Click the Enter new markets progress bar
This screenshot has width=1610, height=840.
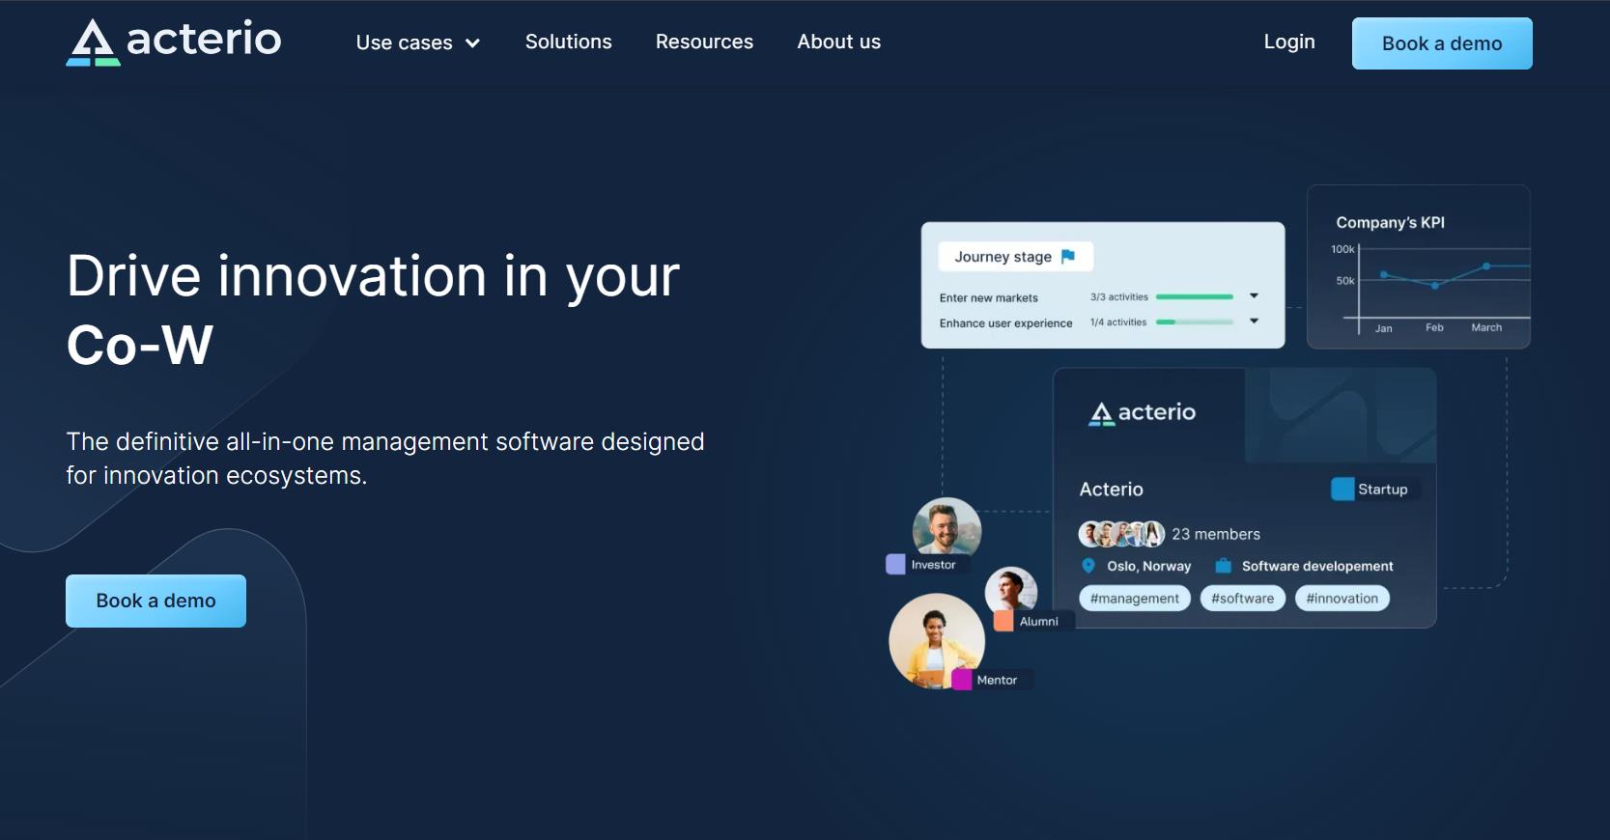pos(1195,296)
